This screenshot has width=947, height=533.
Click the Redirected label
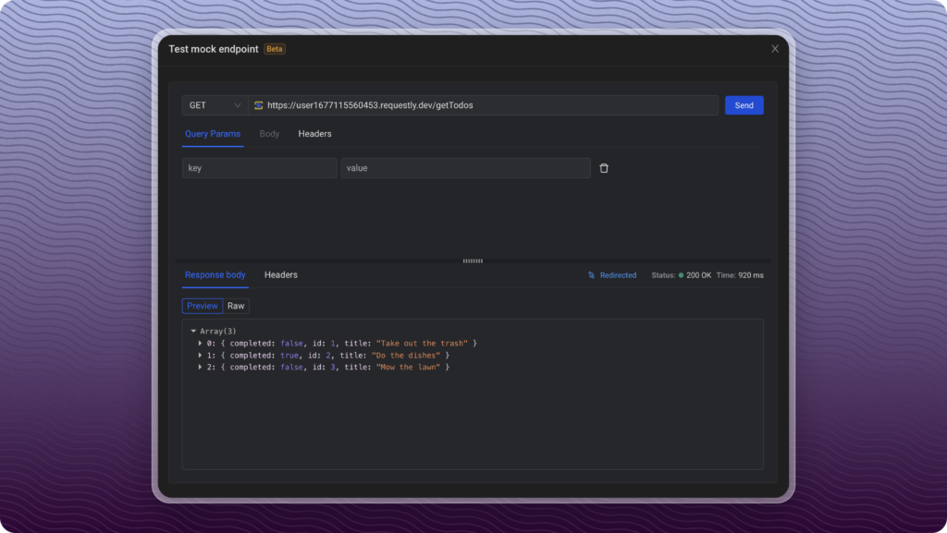click(618, 275)
